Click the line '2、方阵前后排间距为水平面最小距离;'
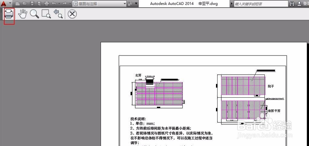The height and width of the screenshot is (146, 309). [161, 128]
